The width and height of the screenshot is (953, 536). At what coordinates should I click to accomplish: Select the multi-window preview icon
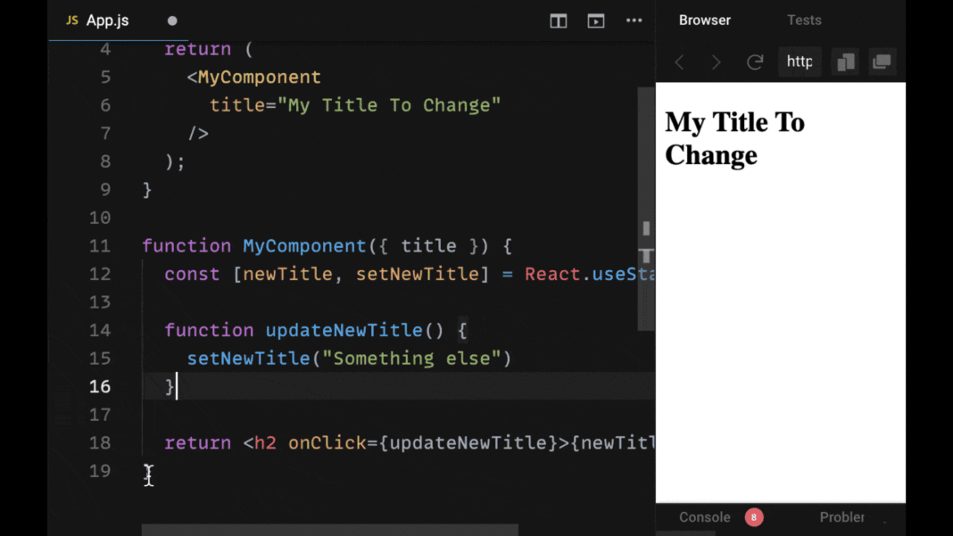click(x=883, y=62)
